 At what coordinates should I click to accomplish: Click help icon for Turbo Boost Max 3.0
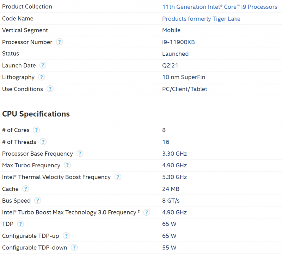[147, 212]
